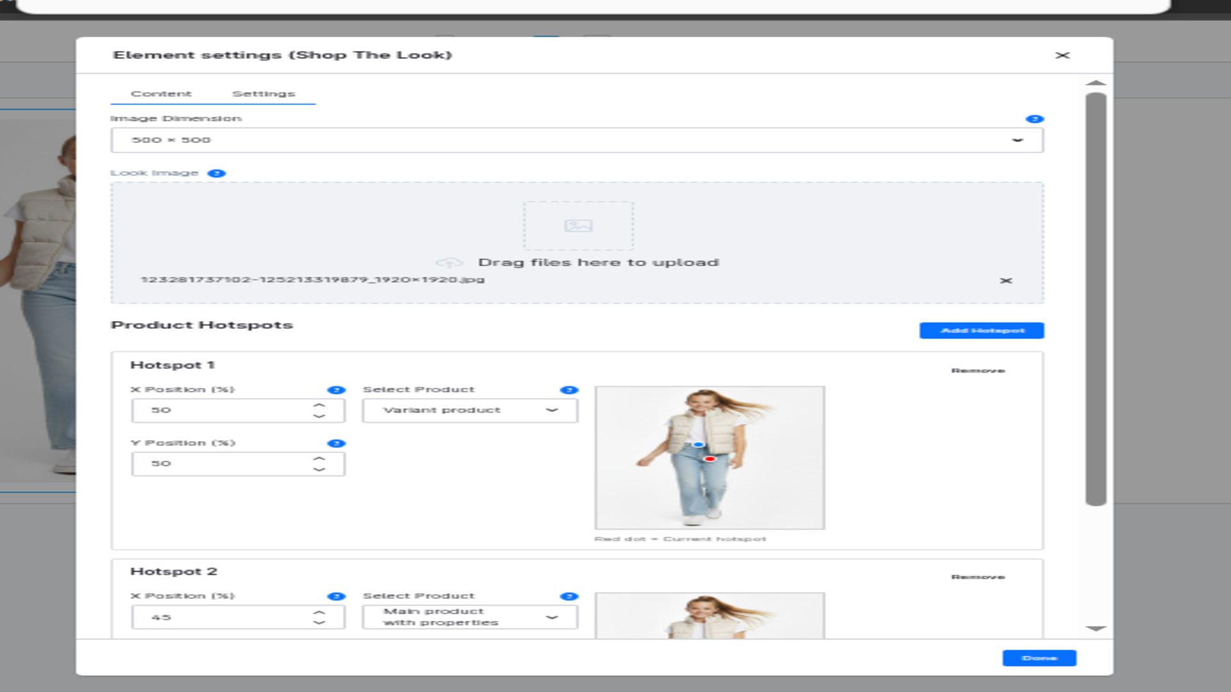Open the Image Dimension help tooltip
The height and width of the screenshot is (692, 1231).
[1034, 119]
